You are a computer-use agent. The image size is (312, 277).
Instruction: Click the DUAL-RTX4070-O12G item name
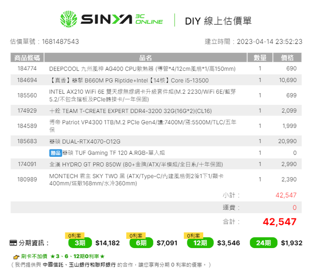(85, 141)
